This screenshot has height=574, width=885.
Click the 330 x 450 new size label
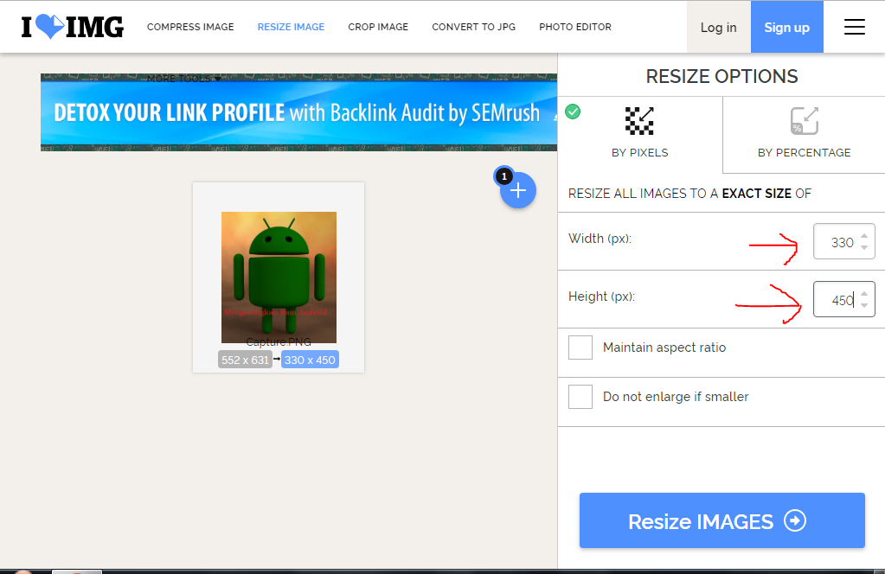tap(310, 360)
